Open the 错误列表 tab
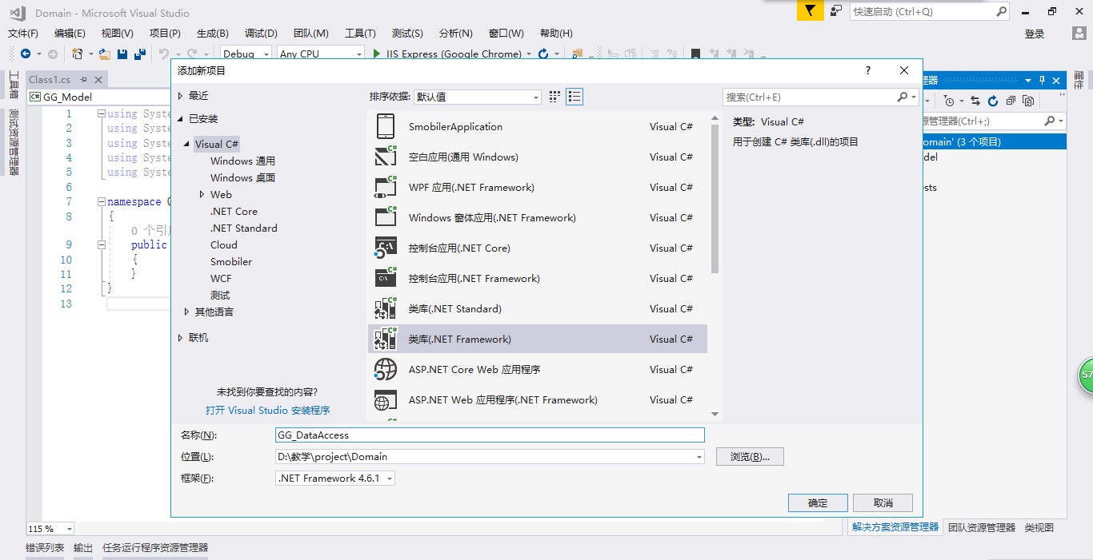This screenshot has height=560, width=1093. pyautogui.click(x=45, y=548)
